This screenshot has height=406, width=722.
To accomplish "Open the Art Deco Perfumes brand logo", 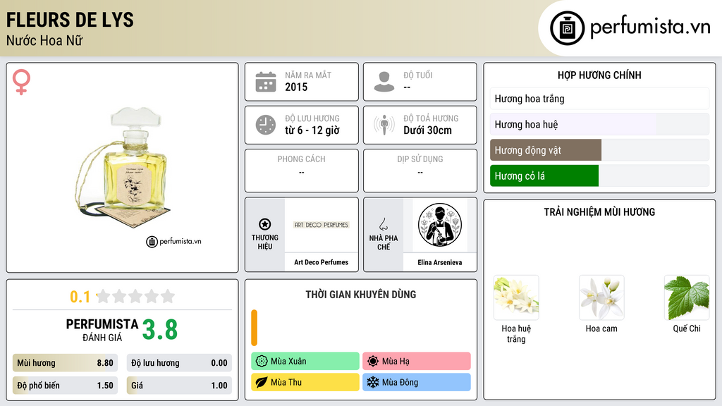I will pyautogui.click(x=322, y=225).
